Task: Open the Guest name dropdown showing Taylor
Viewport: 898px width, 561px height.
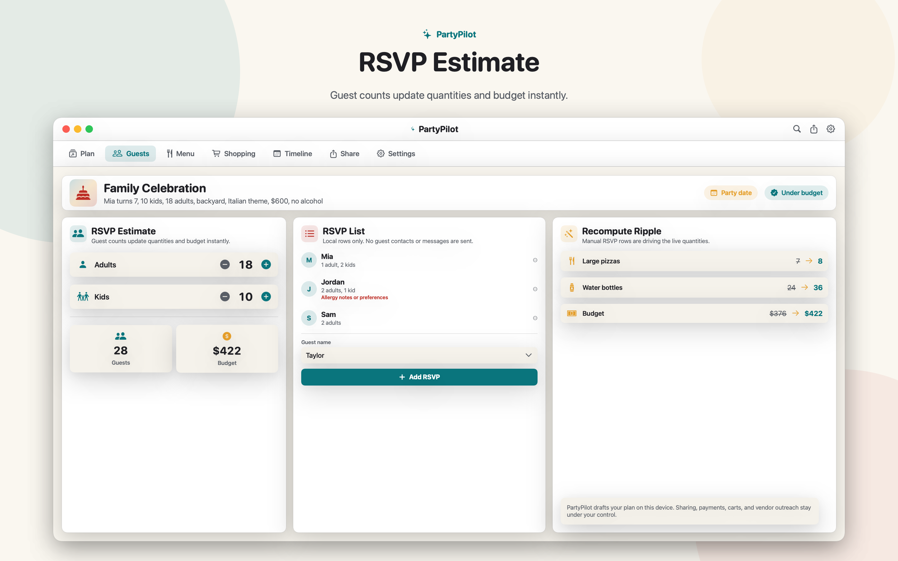Action: [x=419, y=355]
